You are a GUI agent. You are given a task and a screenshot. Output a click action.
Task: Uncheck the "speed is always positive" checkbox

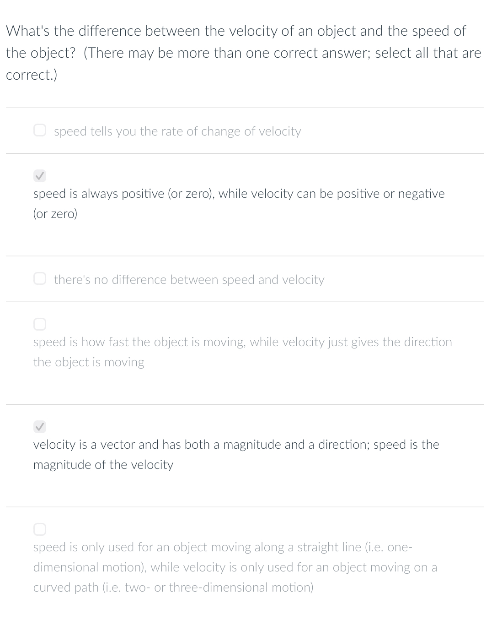(x=40, y=175)
